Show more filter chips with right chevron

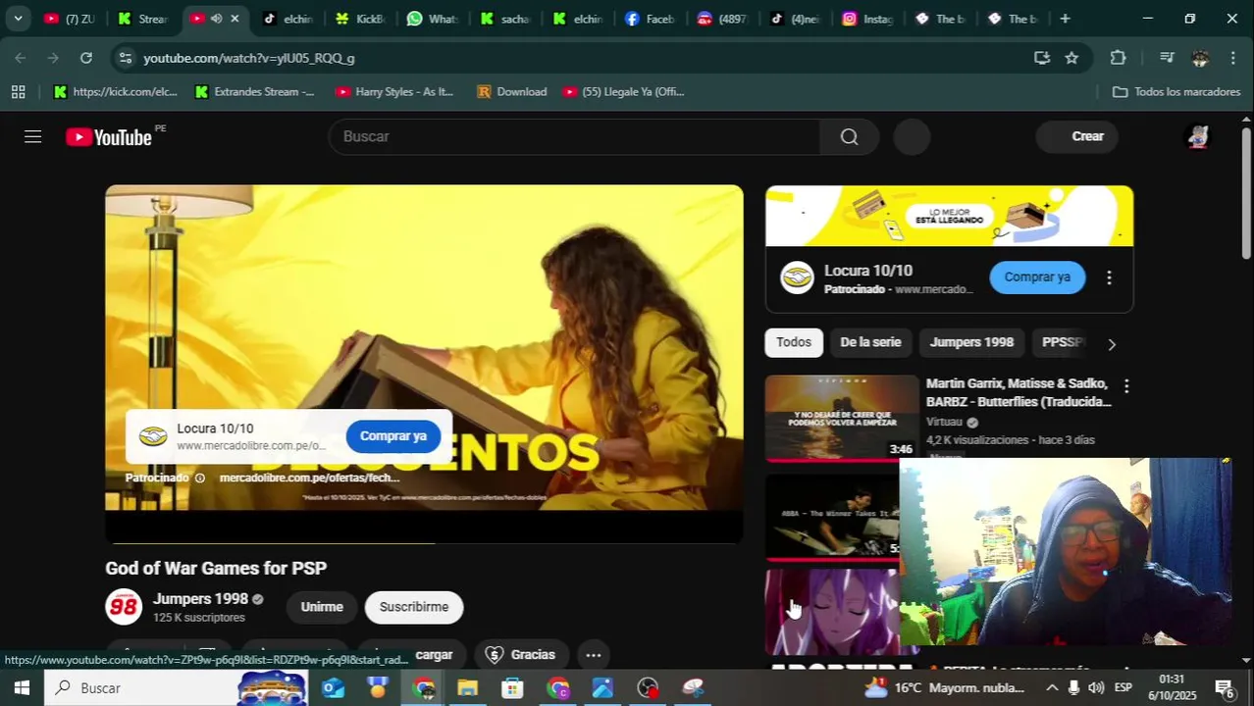(x=1111, y=344)
